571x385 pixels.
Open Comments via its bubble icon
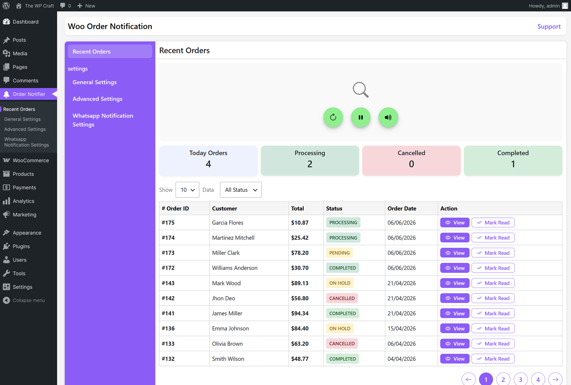click(x=6, y=81)
